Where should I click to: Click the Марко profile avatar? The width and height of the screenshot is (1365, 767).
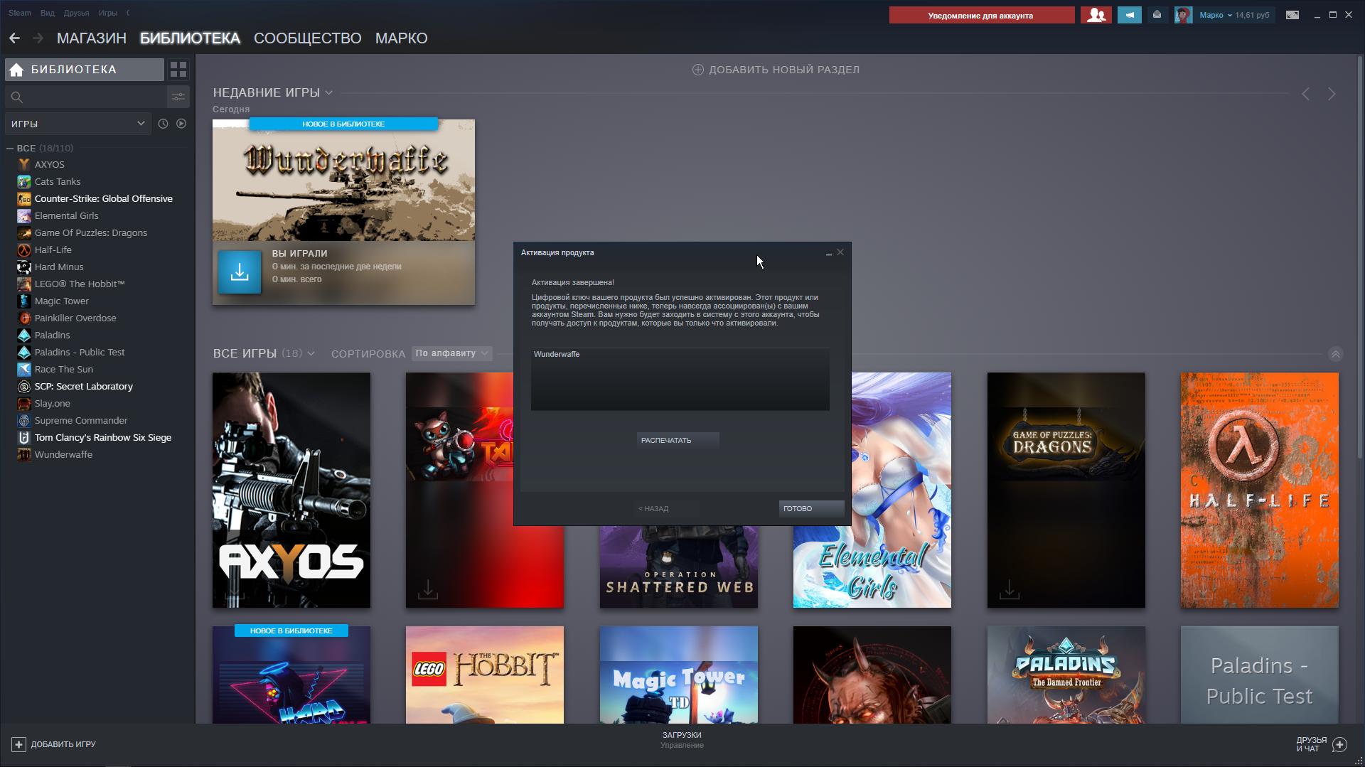1183,15
